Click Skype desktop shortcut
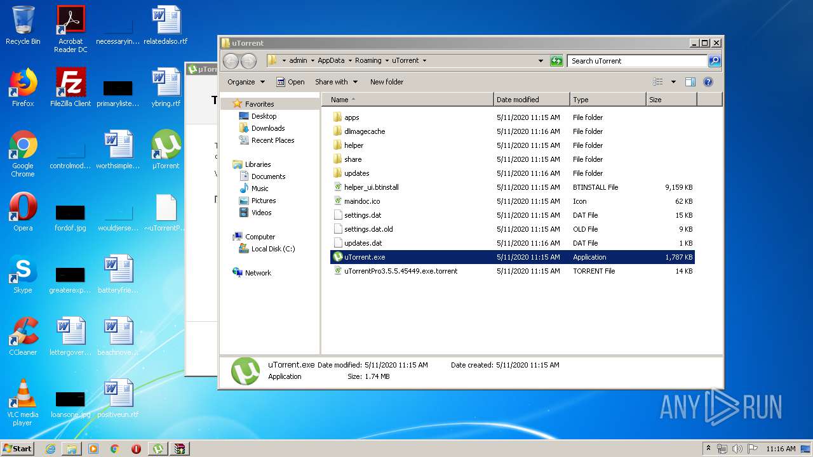813x457 pixels. pyautogui.click(x=23, y=274)
